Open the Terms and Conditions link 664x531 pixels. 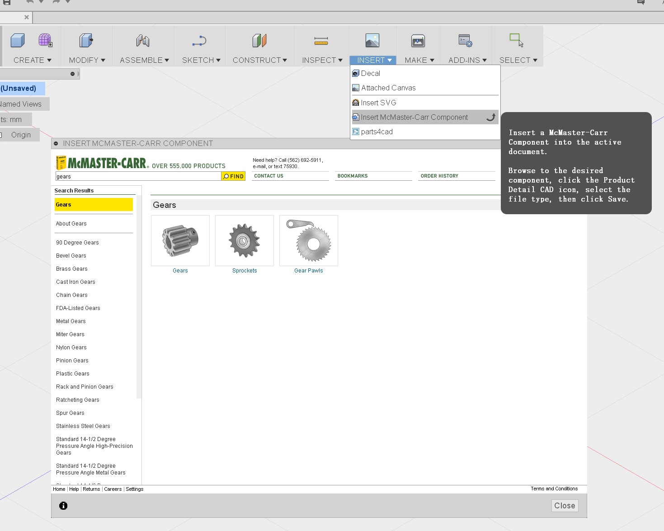[x=554, y=489]
